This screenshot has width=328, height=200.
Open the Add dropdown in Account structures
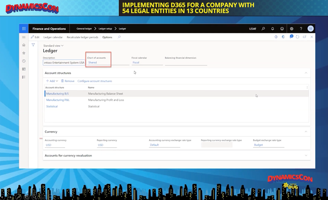click(52, 81)
